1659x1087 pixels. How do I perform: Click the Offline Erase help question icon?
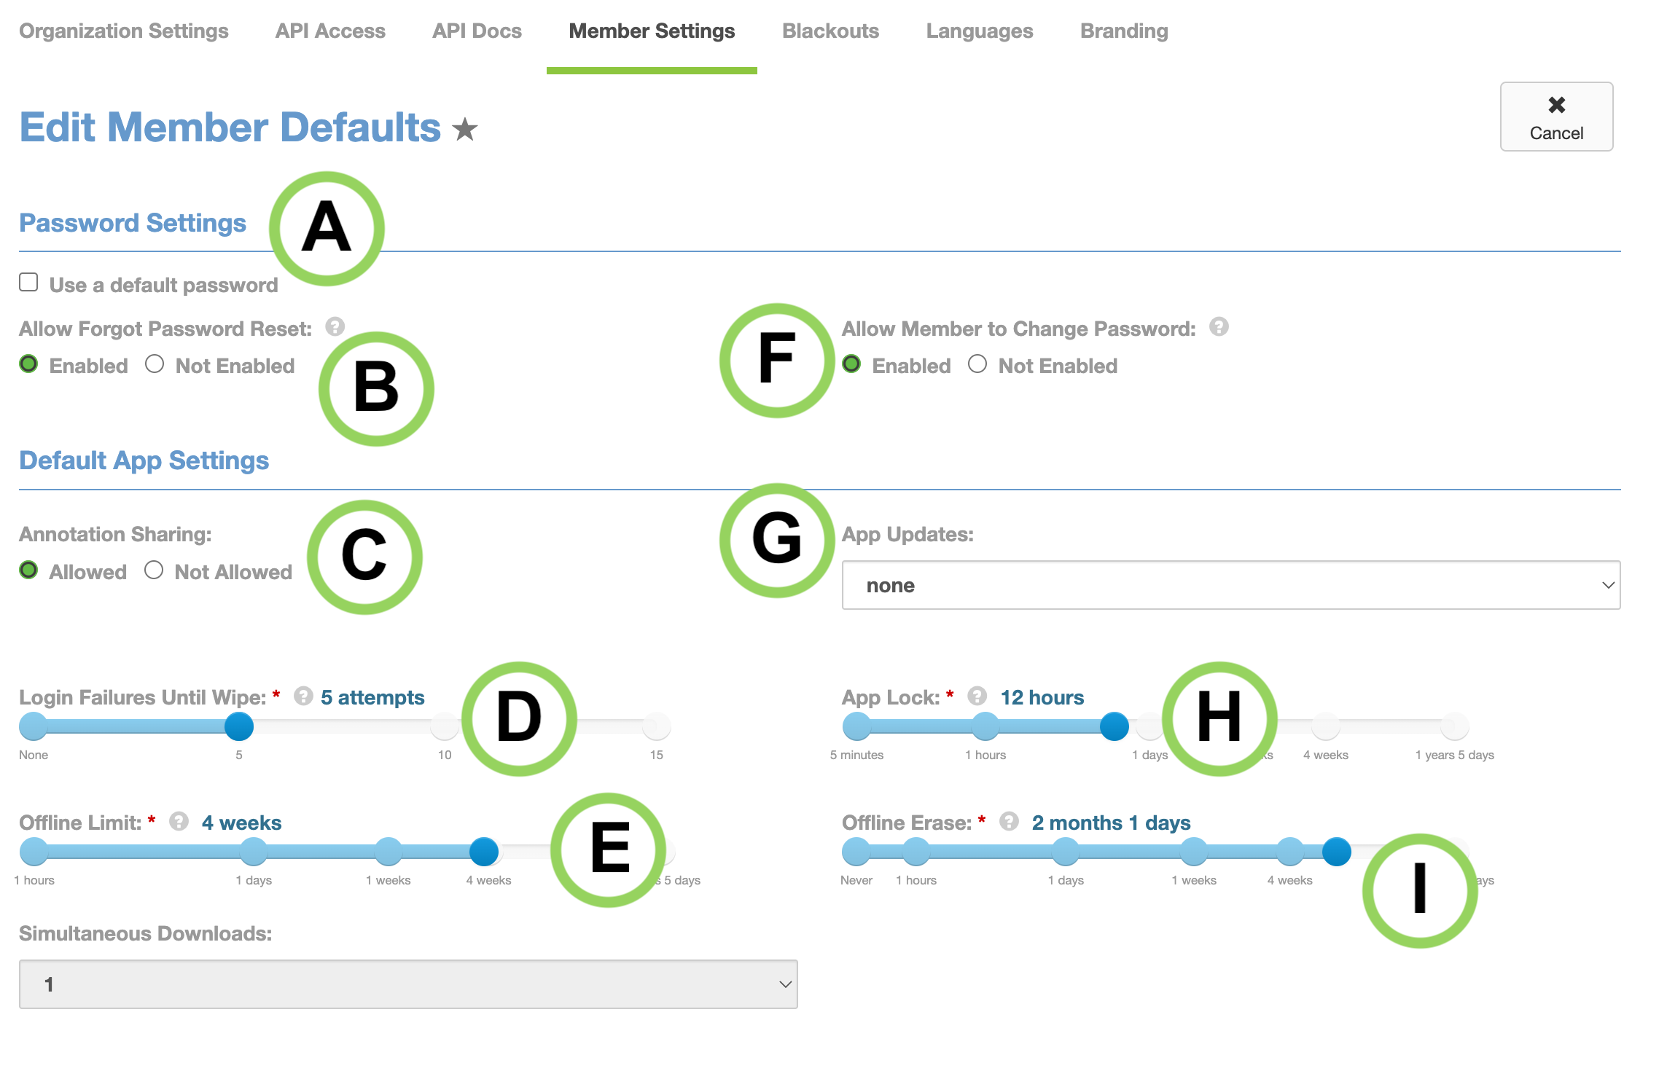pos(1009,821)
